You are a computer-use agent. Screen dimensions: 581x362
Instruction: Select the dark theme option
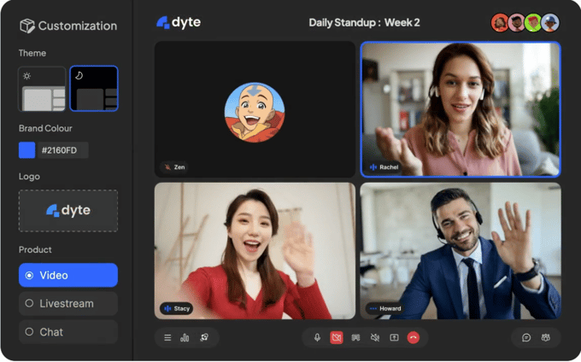94,89
